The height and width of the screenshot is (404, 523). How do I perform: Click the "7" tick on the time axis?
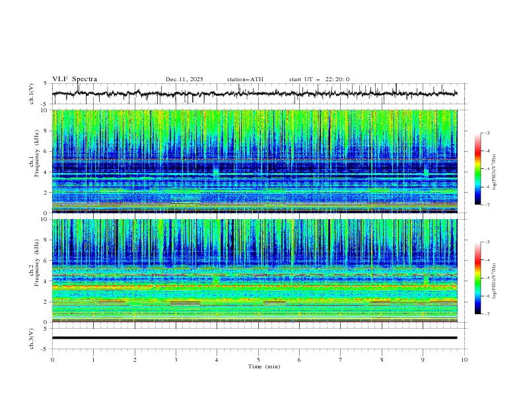341,360
